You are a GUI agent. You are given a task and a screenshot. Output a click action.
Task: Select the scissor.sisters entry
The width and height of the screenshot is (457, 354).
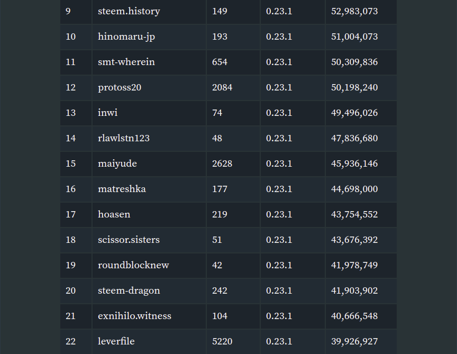click(x=129, y=240)
